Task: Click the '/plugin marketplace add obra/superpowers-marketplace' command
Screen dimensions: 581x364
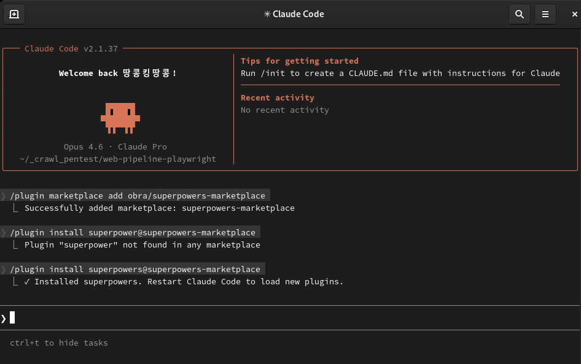Action: tap(138, 195)
